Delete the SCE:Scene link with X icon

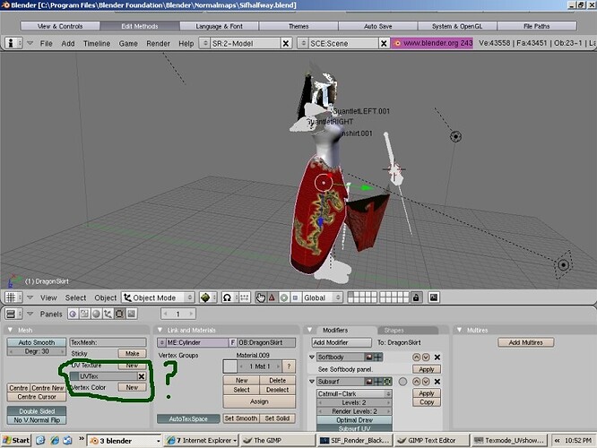coord(384,43)
